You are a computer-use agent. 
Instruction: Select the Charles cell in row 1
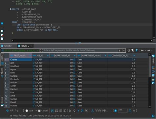pos(21,59)
